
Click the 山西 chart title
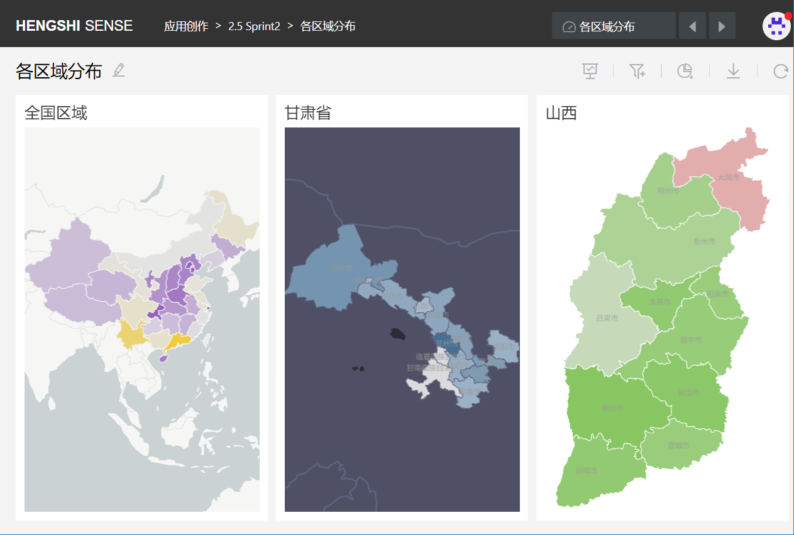pyautogui.click(x=561, y=113)
